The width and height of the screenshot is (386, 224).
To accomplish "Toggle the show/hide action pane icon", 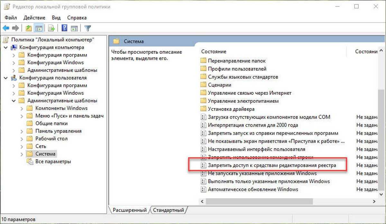I will click(x=74, y=28).
